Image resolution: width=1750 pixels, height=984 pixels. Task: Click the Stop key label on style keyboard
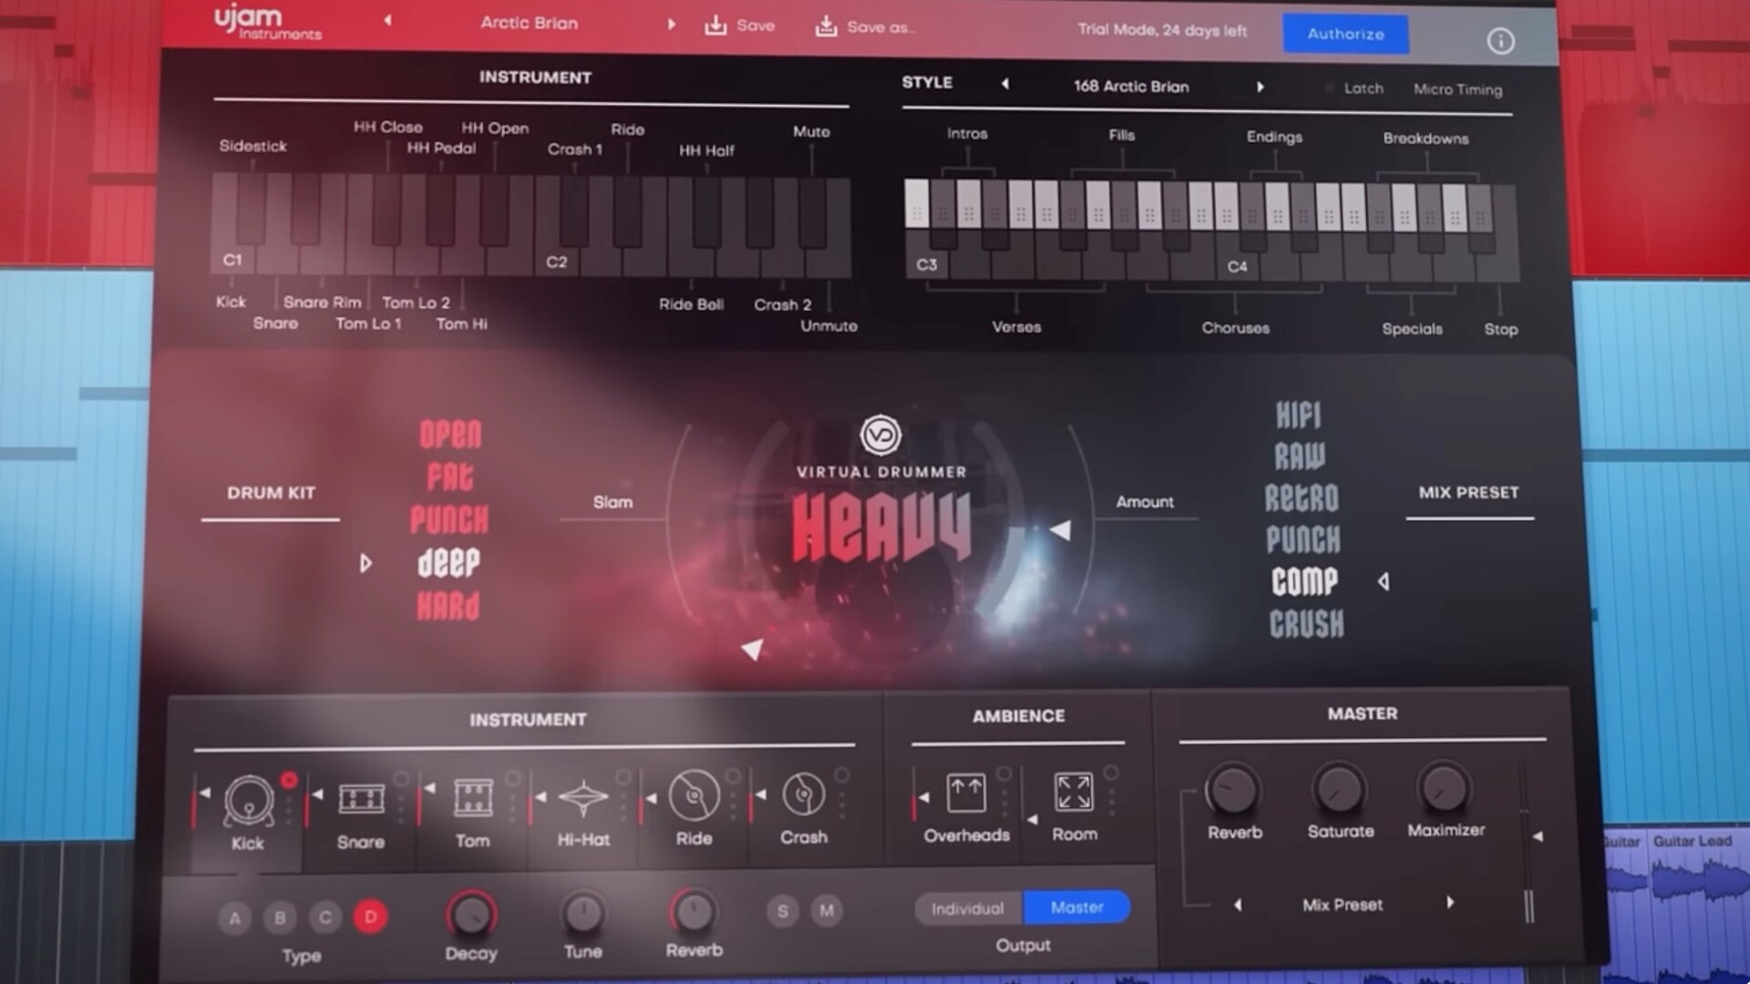pos(1500,330)
